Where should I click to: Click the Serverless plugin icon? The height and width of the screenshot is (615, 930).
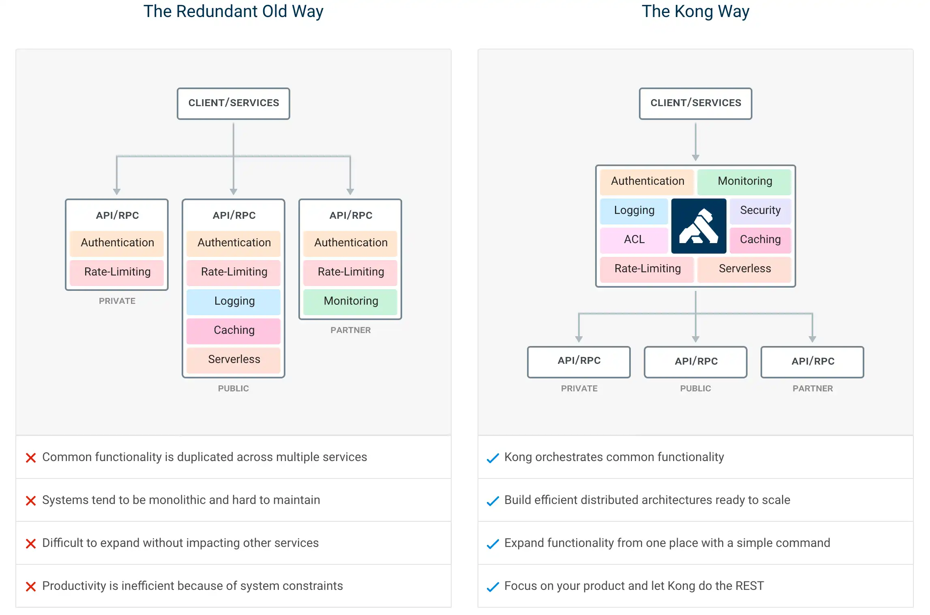(745, 268)
